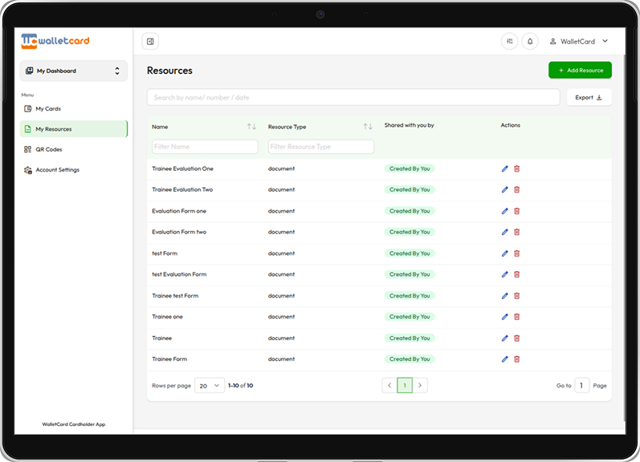Click the Export button
The image size is (640, 462).
click(589, 98)
